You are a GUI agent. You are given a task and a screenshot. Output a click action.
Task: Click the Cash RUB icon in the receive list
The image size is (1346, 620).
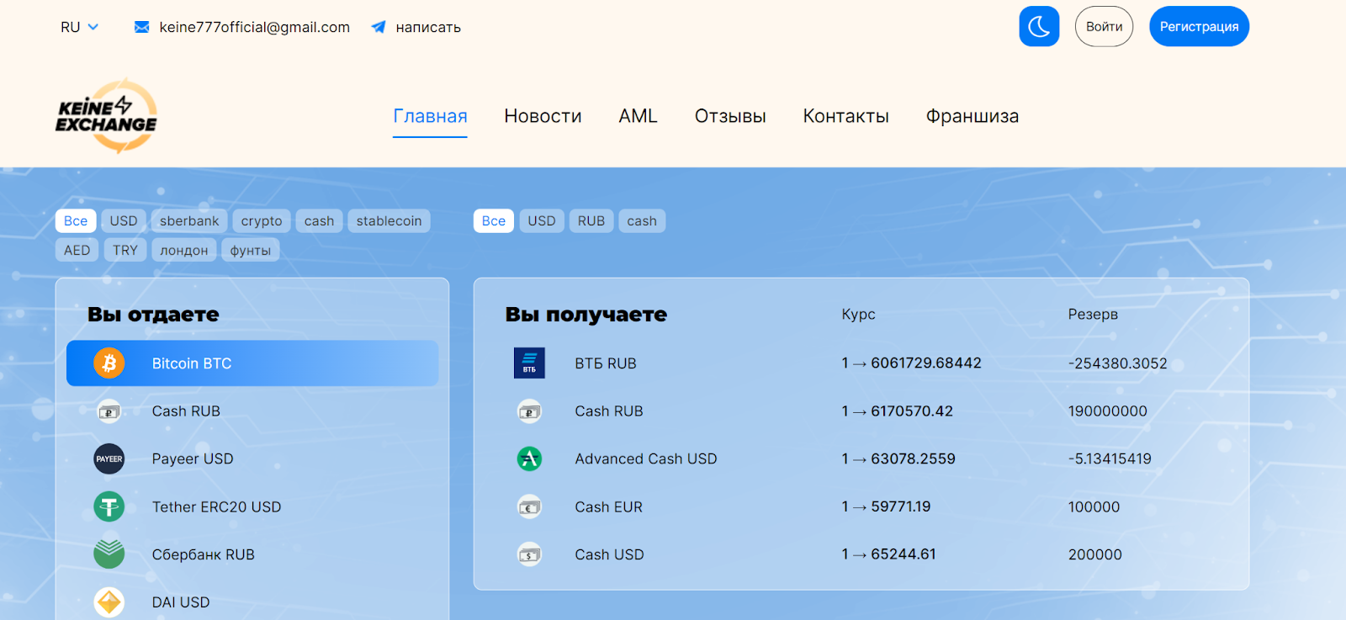[x=529, y=411]
